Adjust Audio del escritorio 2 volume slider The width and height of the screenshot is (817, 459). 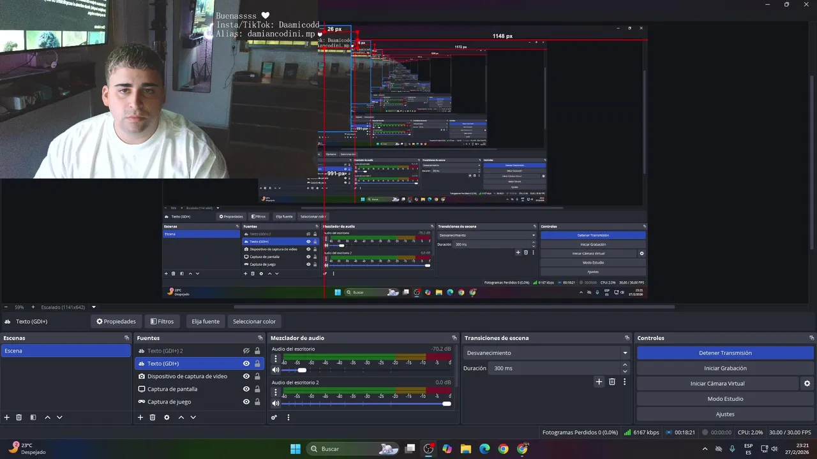(x=366, y=404)
